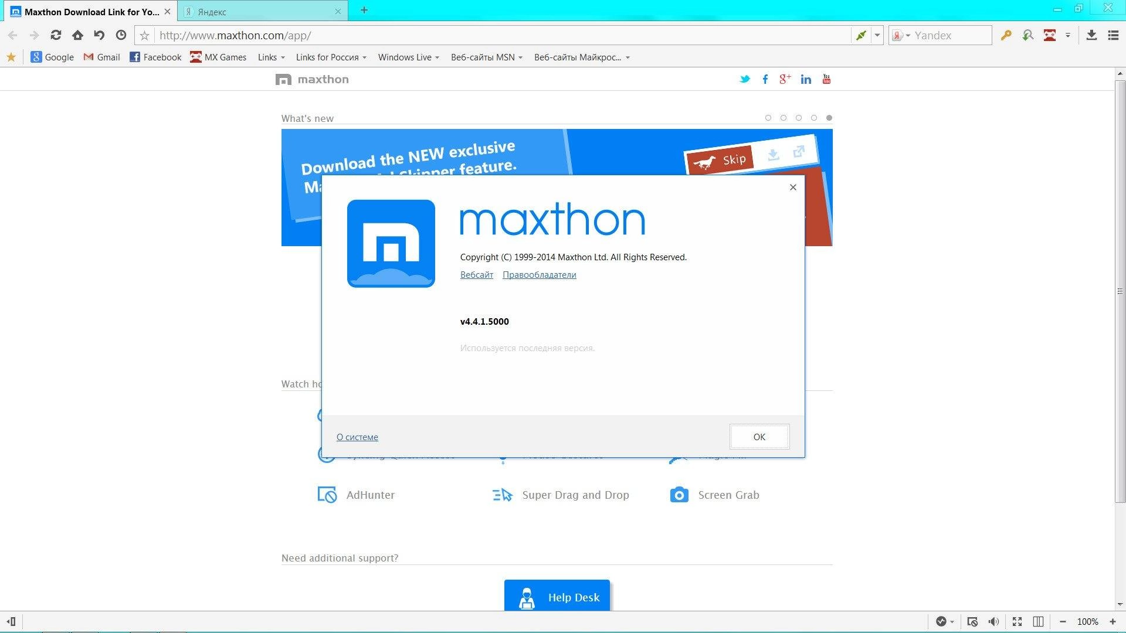This screenshot has height=633, width=1126.
Task: Open Maxthon's Google Plus icon
Action: point(785,79)
